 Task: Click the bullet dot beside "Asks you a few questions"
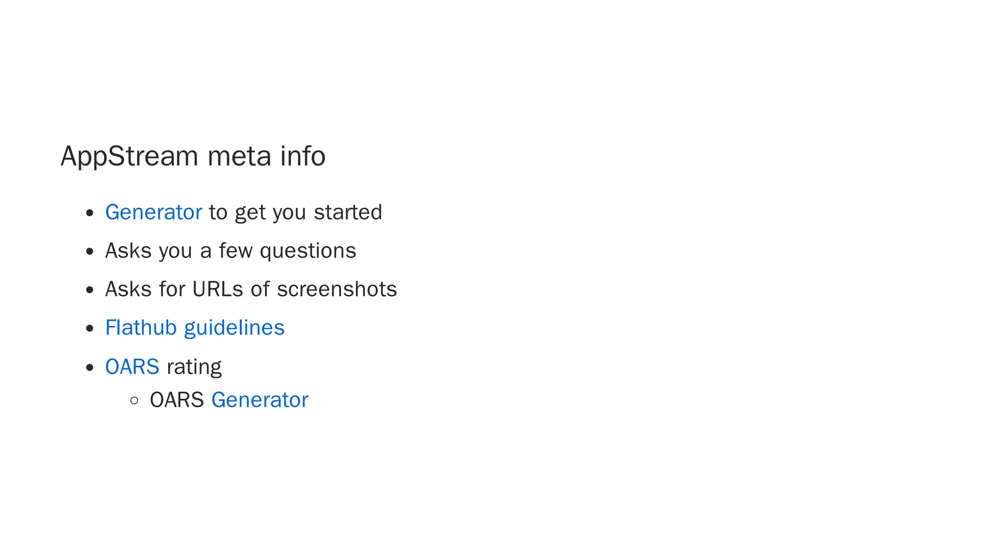click(x=89, y=252)
